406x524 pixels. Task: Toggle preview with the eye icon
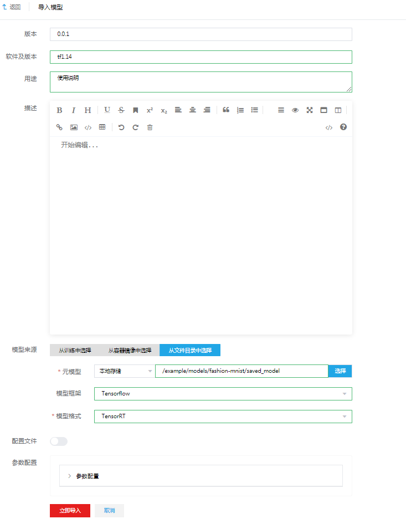coord(295,110)
